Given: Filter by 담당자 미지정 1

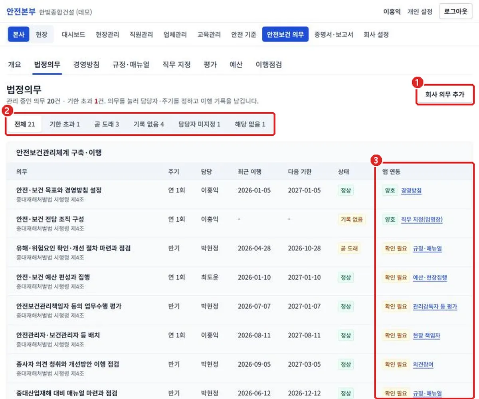Looking at the screenshot, I should click(200, 124).
